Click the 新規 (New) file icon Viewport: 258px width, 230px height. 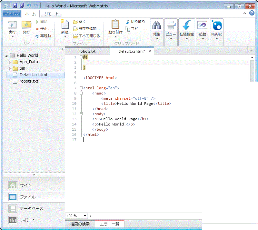65,25
